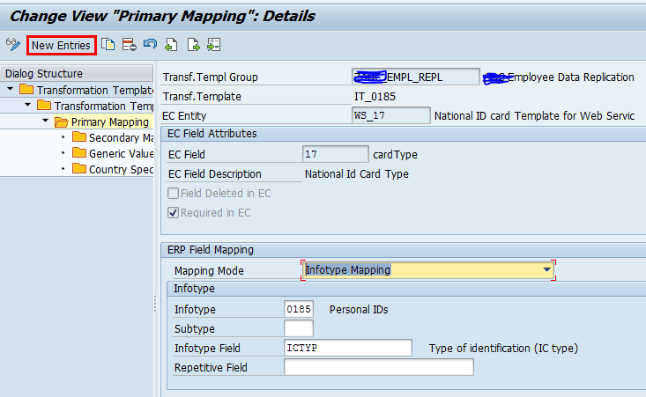Select Generic Value node in dialog structure
Screen dimensions: 646x397
point(120,153)
